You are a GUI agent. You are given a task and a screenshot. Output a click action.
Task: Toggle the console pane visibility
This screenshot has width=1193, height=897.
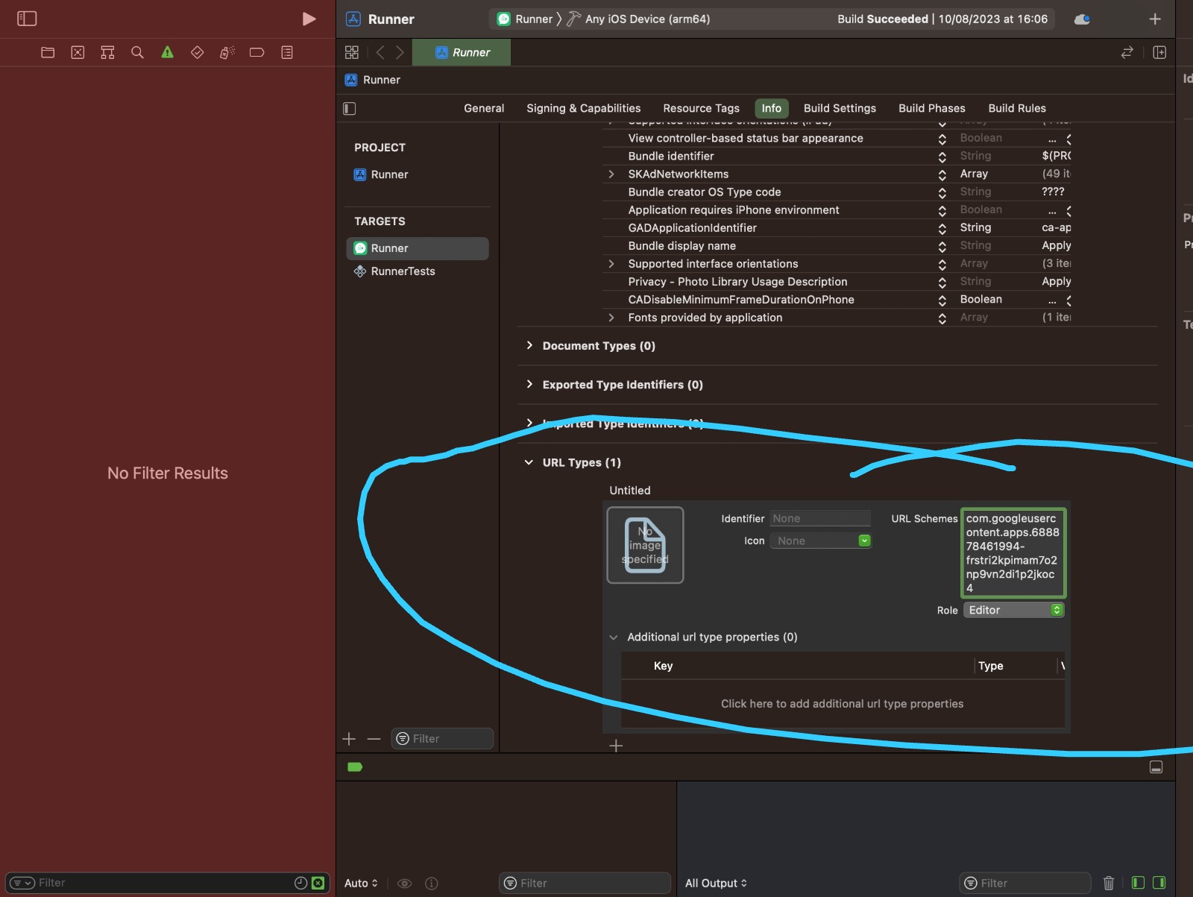[1159, 883]
